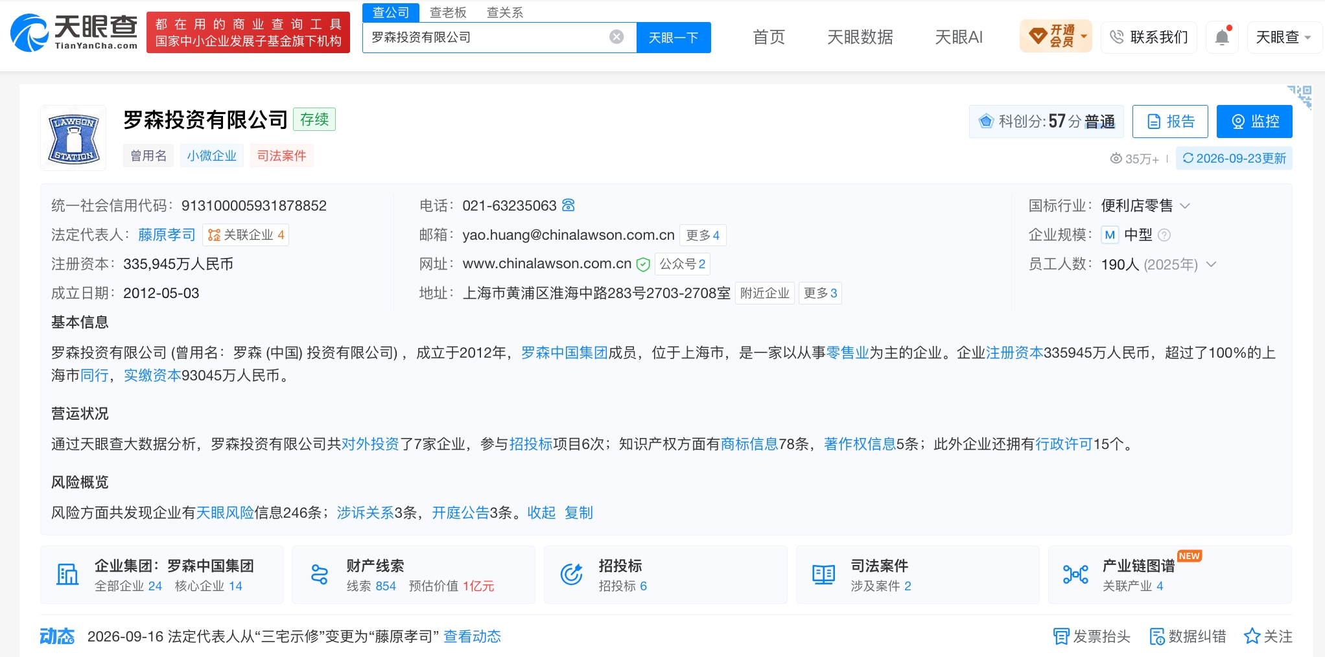Click the phone lookup icon beside 021-63235063

pos(569,205)
